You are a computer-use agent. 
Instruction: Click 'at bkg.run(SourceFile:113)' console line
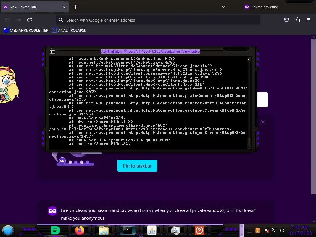click(101, 122)
